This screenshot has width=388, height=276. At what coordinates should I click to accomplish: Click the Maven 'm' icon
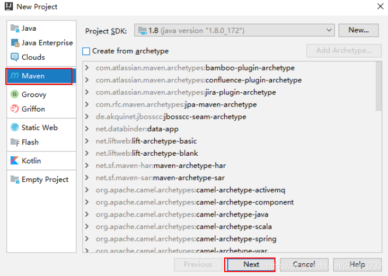[x=15, y=76]
